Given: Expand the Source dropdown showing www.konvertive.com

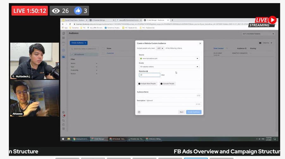Looking at the screenshot, I should [169, 59].
